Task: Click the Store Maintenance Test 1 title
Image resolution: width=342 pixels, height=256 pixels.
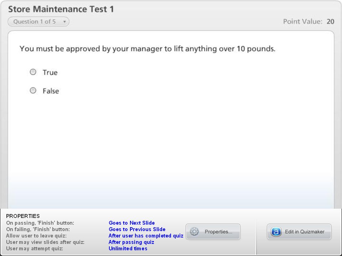Action: [61, 9]
